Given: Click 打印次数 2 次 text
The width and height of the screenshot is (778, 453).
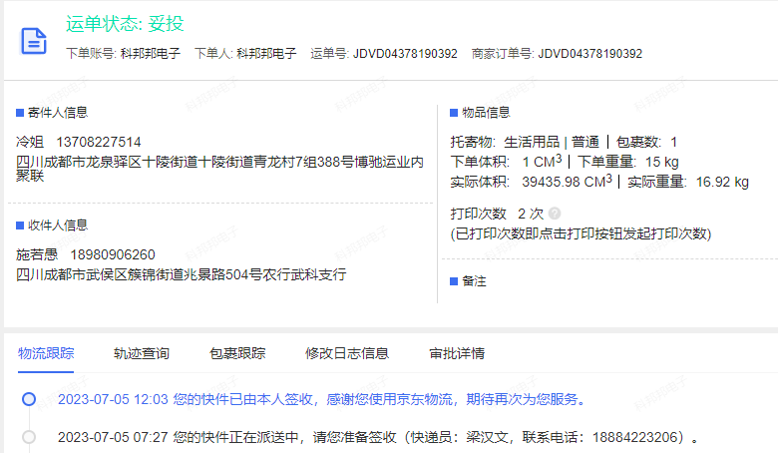Looking at the screenshot, I should click(x=497, y=214).
